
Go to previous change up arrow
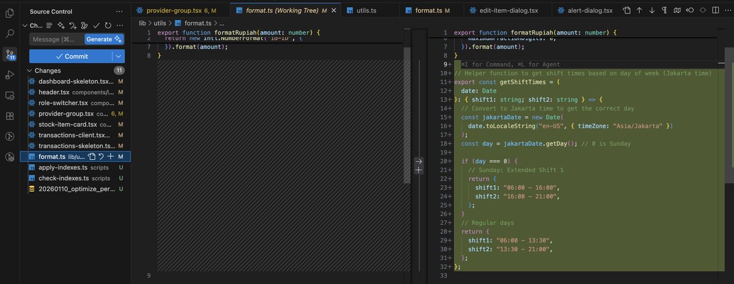coord(639,10)
